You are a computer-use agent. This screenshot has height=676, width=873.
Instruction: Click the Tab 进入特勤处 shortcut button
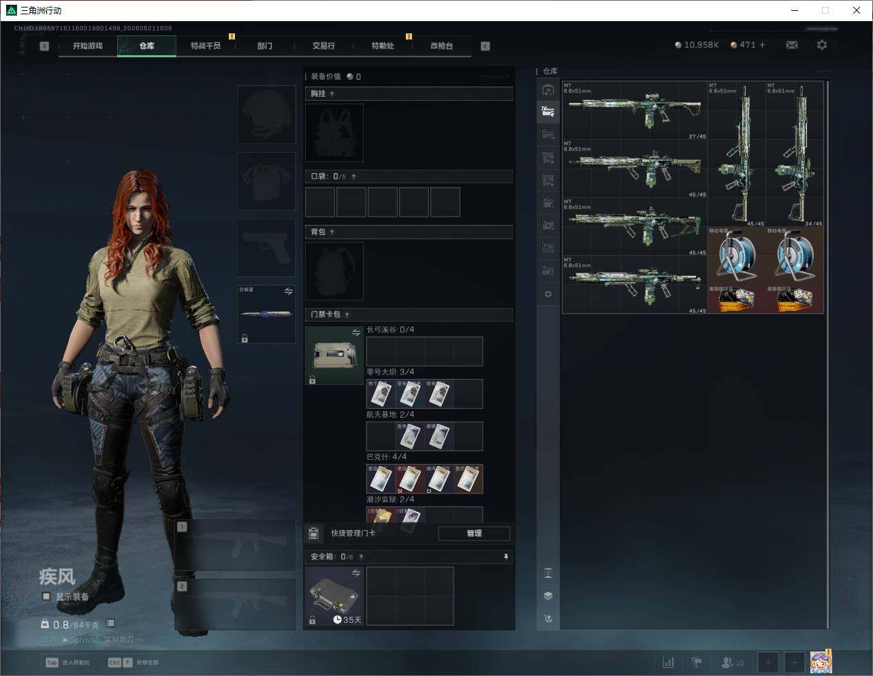coord(67,662)
